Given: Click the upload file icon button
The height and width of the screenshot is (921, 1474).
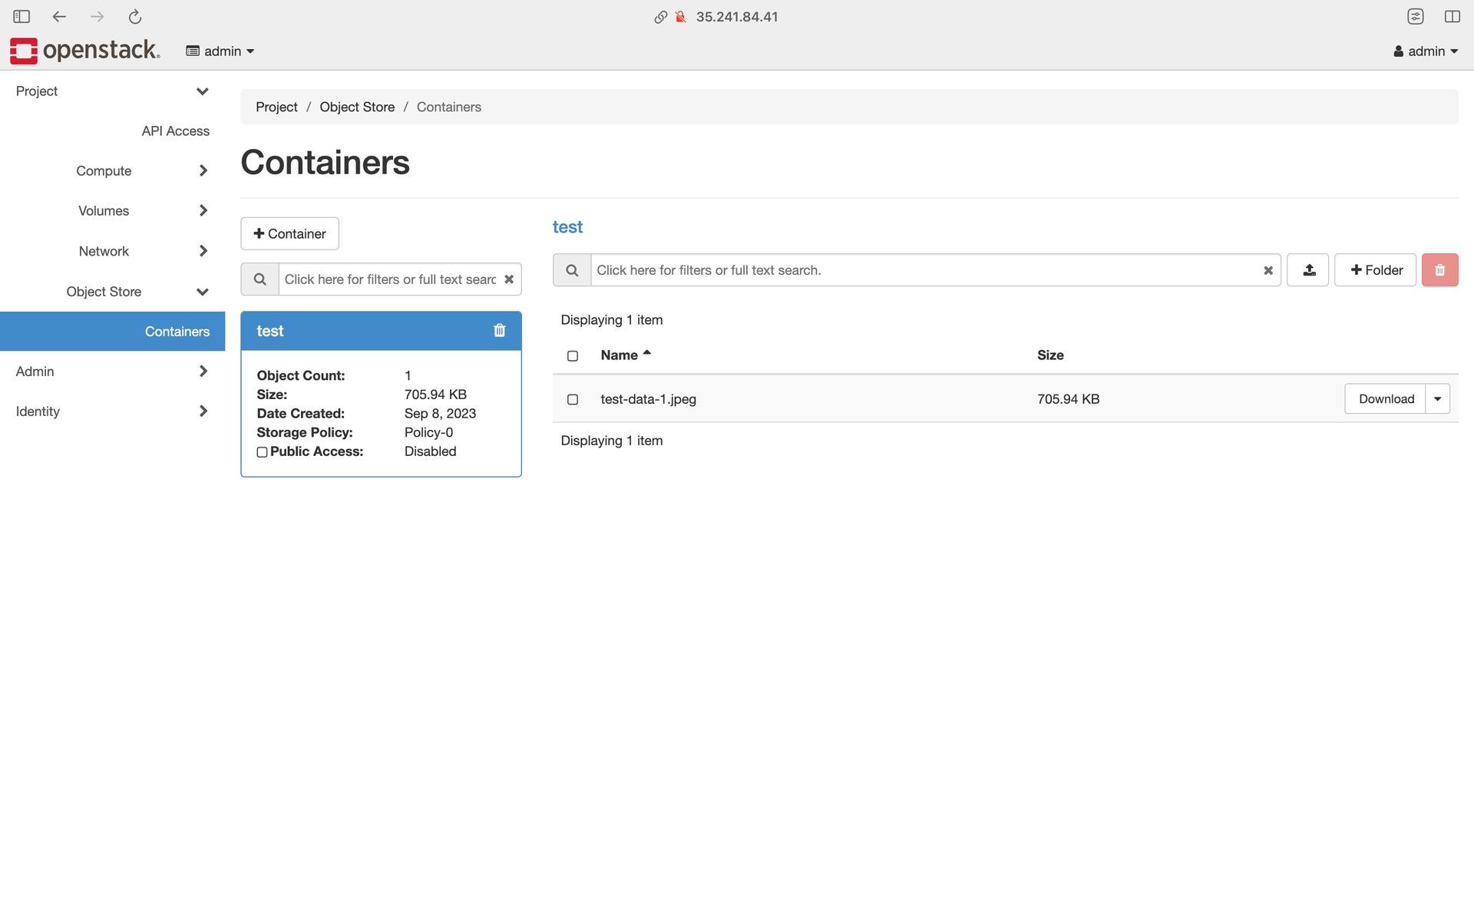Looking at the screenshot, I should [x=1308, y=270].
